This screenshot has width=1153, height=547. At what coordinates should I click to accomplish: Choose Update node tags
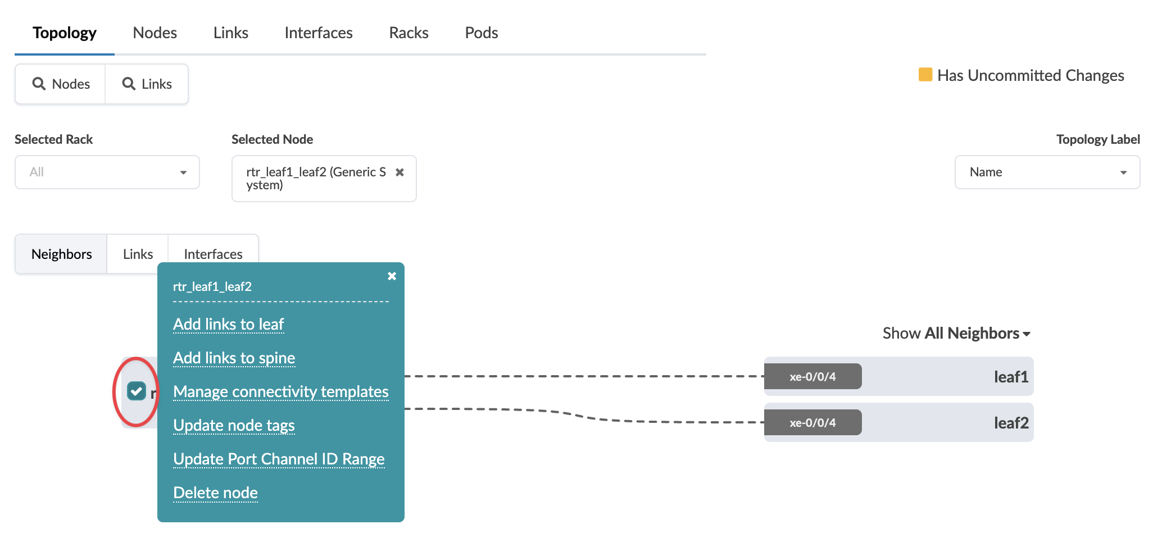[x=234, y=426]
